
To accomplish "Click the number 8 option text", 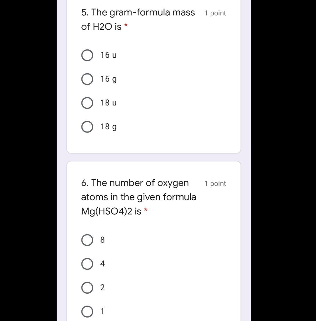I will tap(102, 240).
